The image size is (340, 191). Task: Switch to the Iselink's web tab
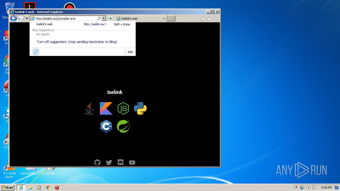[141, 19]
